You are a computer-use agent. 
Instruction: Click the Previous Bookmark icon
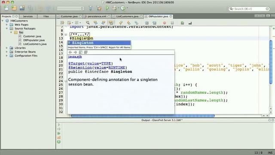(121, 23)
